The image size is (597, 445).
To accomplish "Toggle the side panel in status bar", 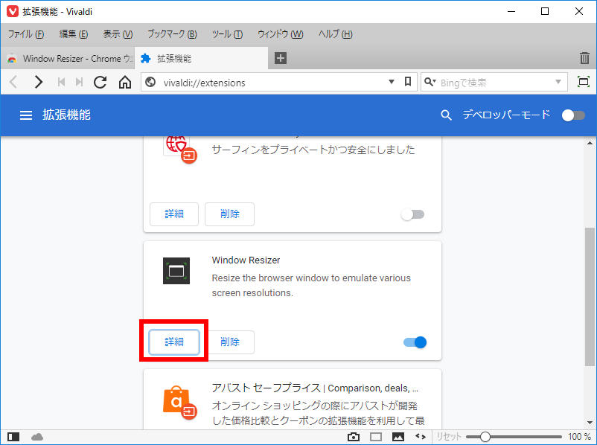I will [x=13, y=437].
